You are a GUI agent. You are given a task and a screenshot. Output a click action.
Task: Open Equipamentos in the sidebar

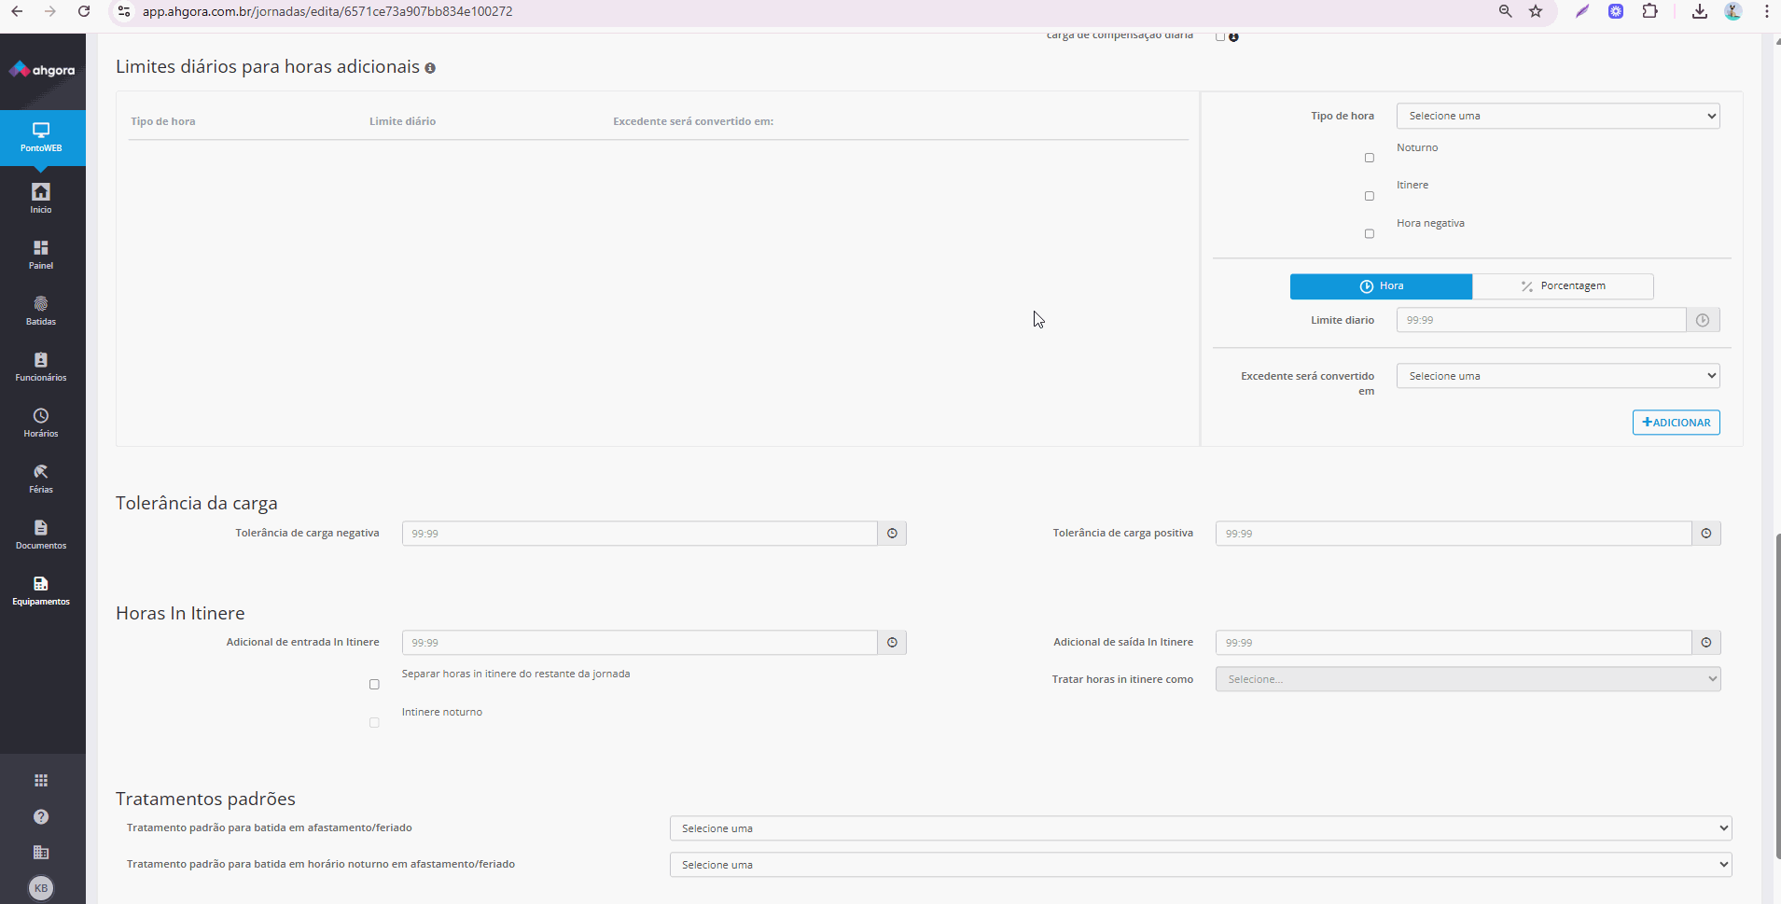point(41,590)
